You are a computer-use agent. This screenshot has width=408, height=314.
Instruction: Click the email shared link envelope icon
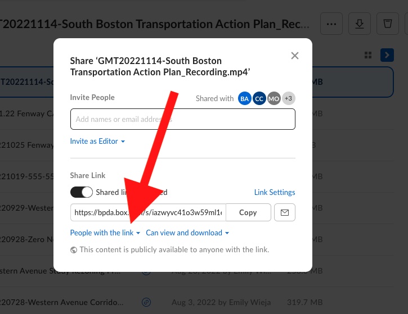pos(284,213)
